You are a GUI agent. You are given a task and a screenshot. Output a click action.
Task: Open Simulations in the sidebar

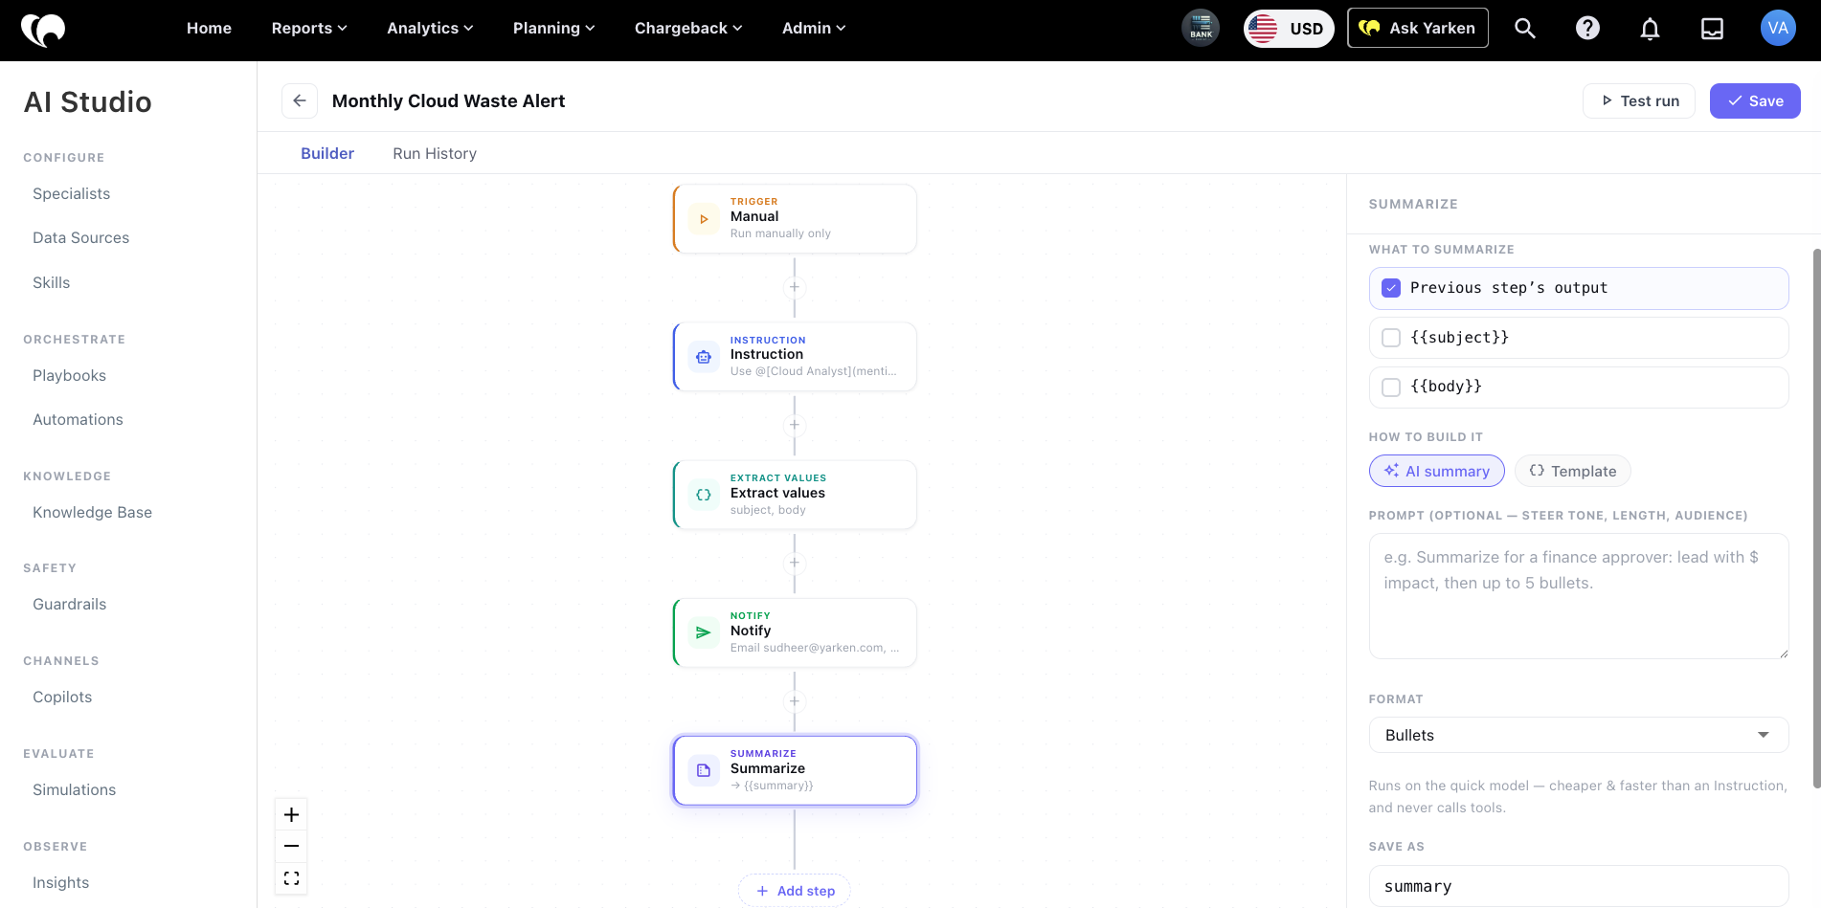point(75,789)
